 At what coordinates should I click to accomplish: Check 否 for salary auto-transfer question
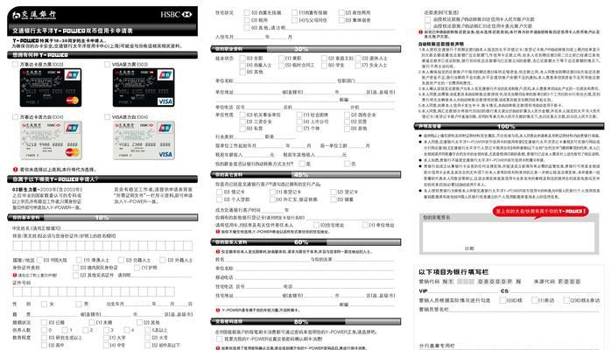pyautogui.click(x=348, y=164)
